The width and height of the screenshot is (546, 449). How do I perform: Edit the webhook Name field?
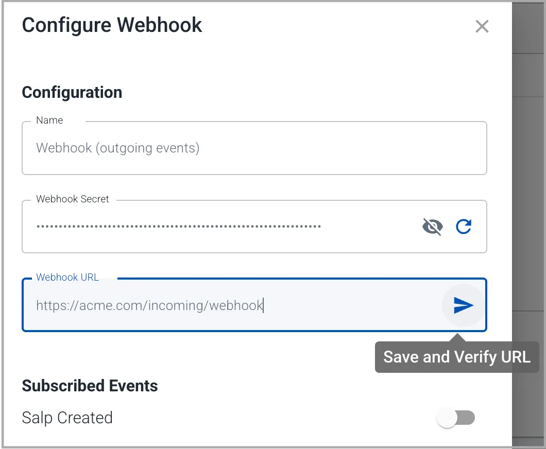(x=254, y=148)
